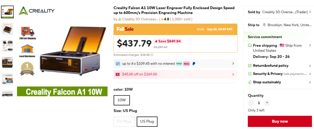Increase quantity with the plus button

point(267,103)
